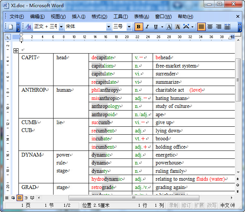Click the font size field 三号

120,27
